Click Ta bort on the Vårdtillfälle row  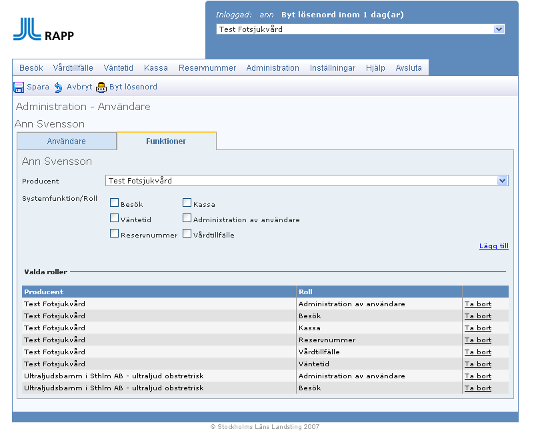(478, 352)
